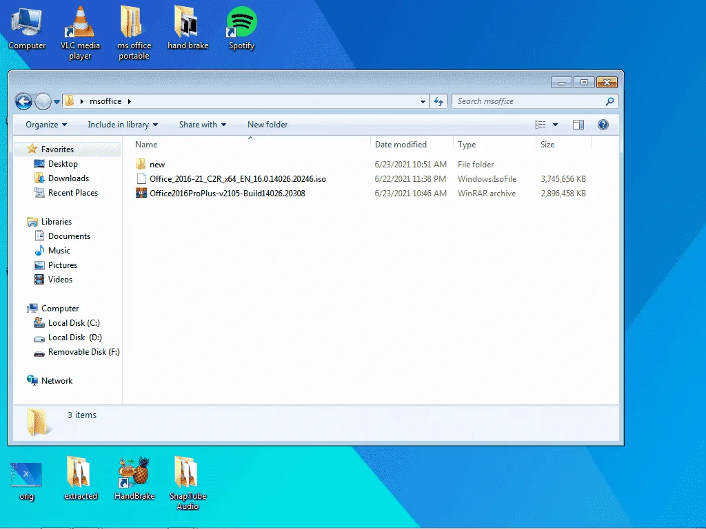Screen dimensions: 706x529
Task: Expand the breadcrumb arrow after msoffice
Action: click(x=129, y=102)
